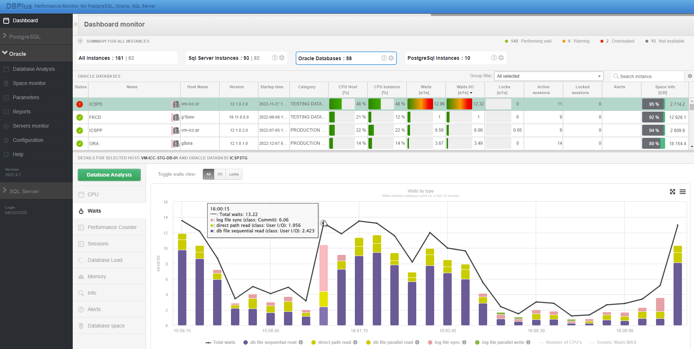
Task: Hide the log file sync legend series
Action: [447, 342]
